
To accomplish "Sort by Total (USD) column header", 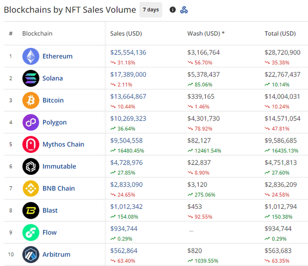I will click(x=280, y=34).
